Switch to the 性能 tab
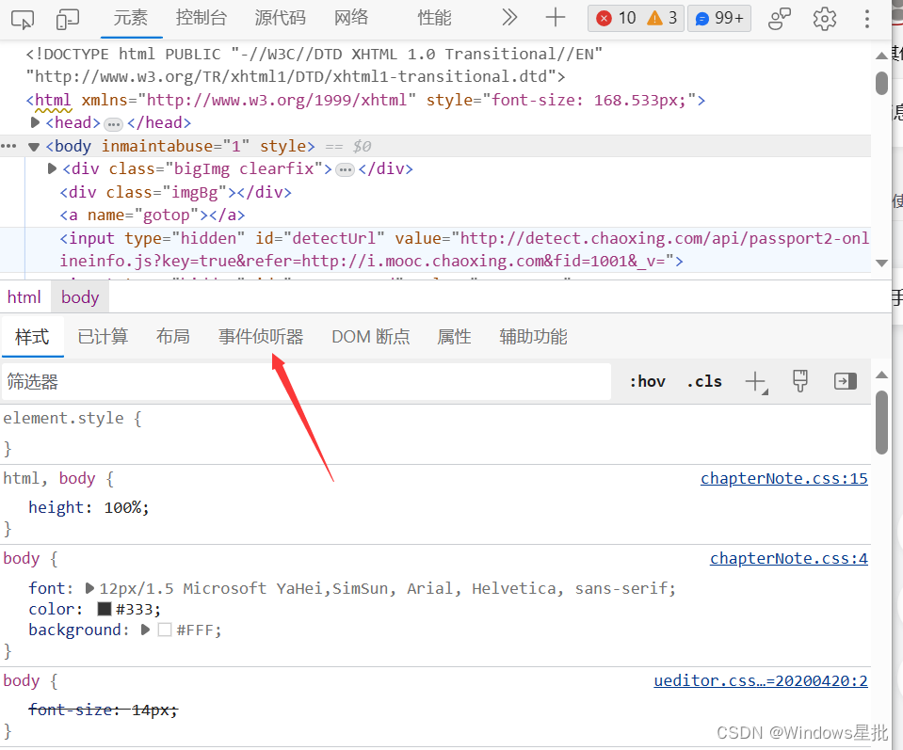This screenshot has height=750, width=903. 434,19
